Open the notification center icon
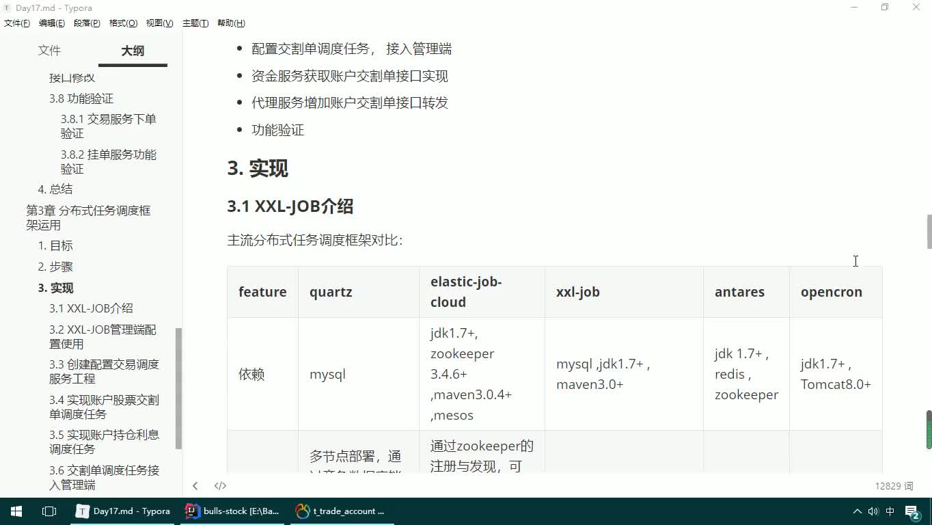The height and width of the screenshot is (525, 932). coord(913,511)
